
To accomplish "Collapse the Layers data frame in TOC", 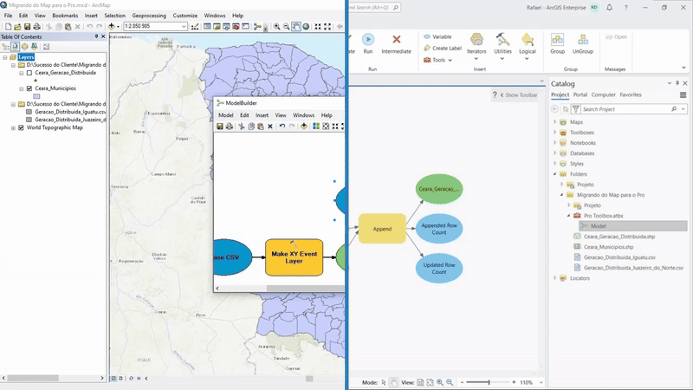I will point(5,57).
